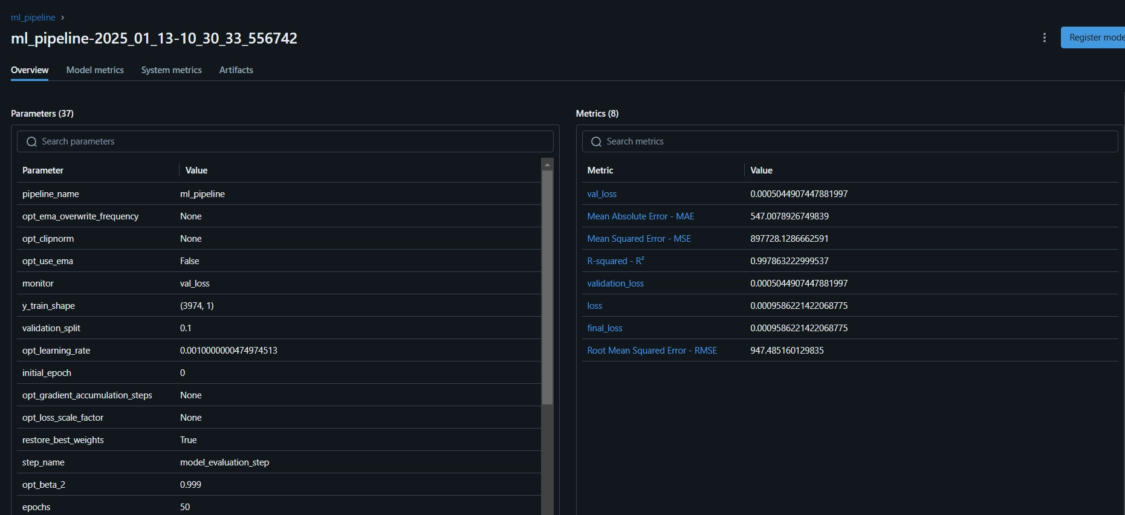Open Mean Absolute Error - MAE metric
The image size is (1125, 515).
pyautogui.click(x=640, y=216)
